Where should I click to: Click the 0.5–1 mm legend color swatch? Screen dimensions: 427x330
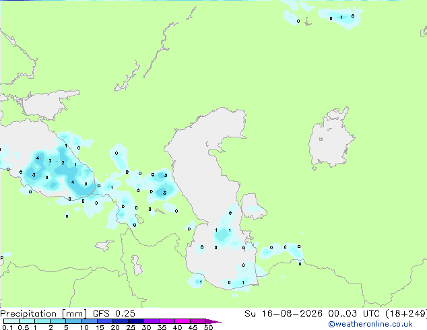click(x=27, y=321)
